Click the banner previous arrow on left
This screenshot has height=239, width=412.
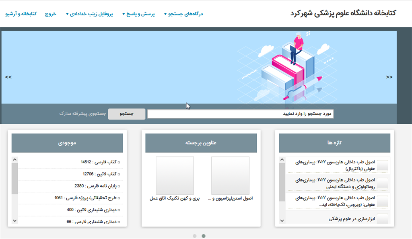click(8, 77)
